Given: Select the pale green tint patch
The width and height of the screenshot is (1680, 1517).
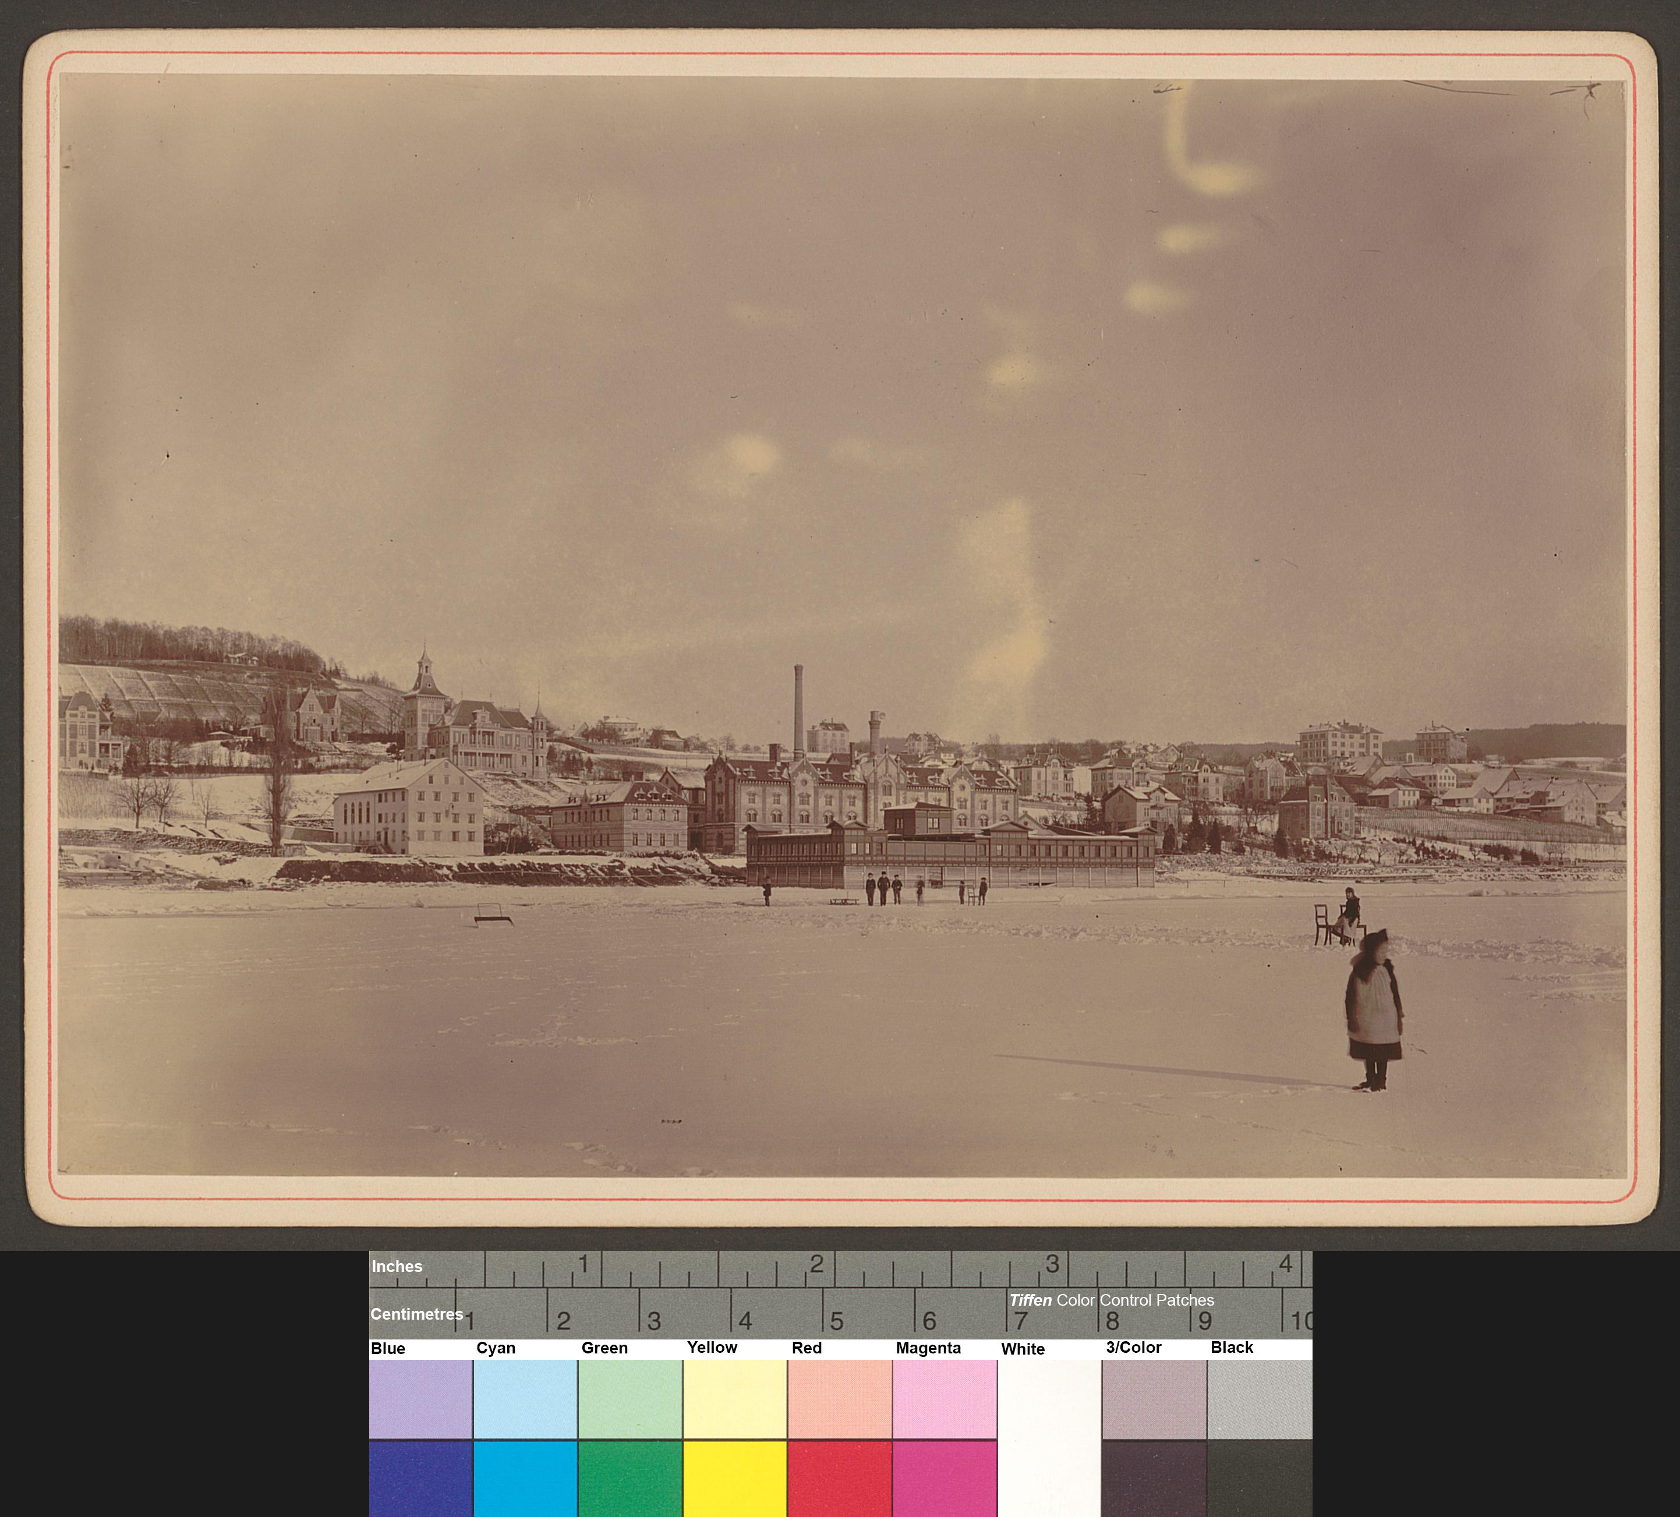Looking at the screenshot, I should [x=630, y=1399].
